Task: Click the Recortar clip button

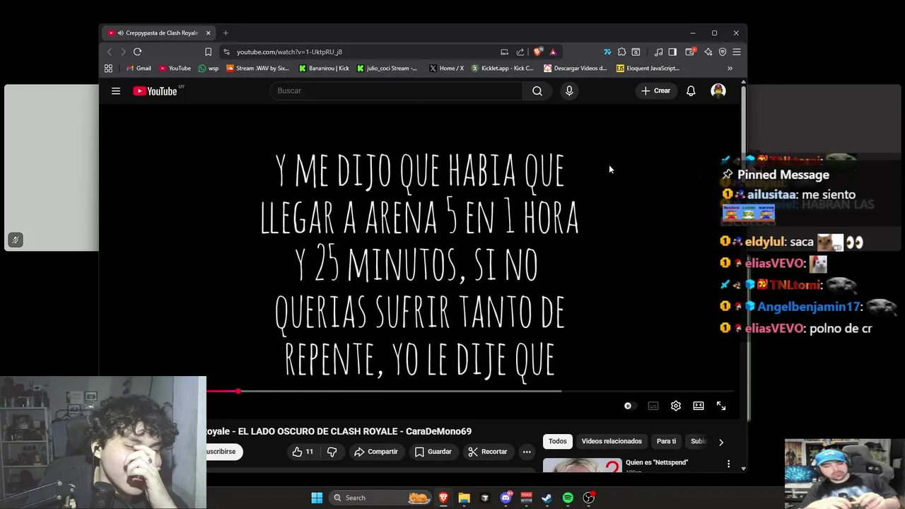Action: (x=488, y=452)
